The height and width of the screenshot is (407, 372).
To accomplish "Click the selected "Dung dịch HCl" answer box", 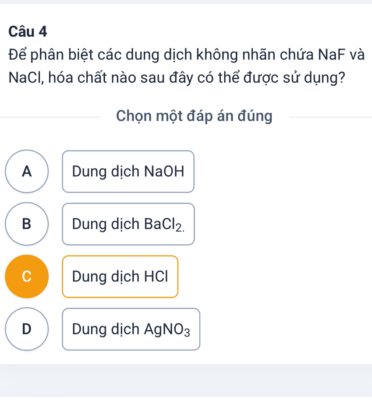I will coord(120,277).
